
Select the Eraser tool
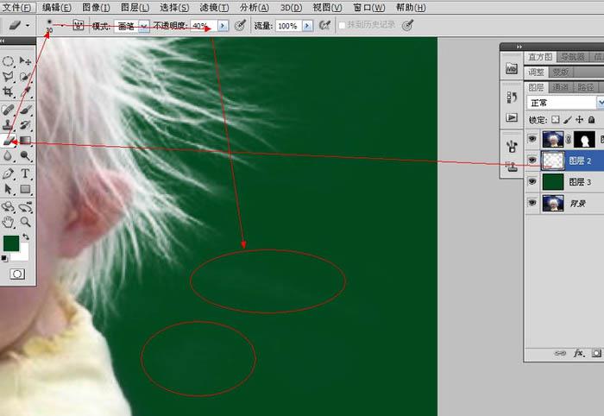[x=8, y=141]
